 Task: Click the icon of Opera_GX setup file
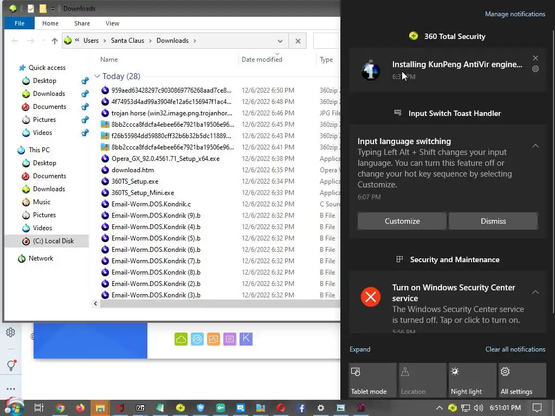pyautogui.click(x=105, y=159)
